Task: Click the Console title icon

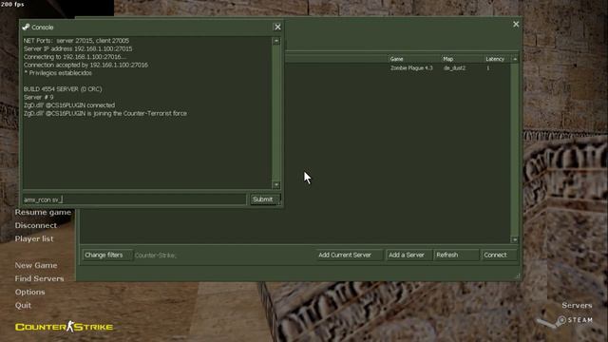Action: point(26,28)
